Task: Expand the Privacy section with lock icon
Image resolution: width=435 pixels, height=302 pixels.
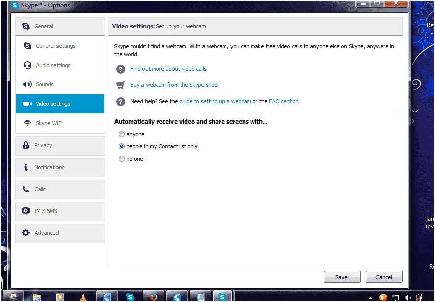Action: tap(60, 145)
